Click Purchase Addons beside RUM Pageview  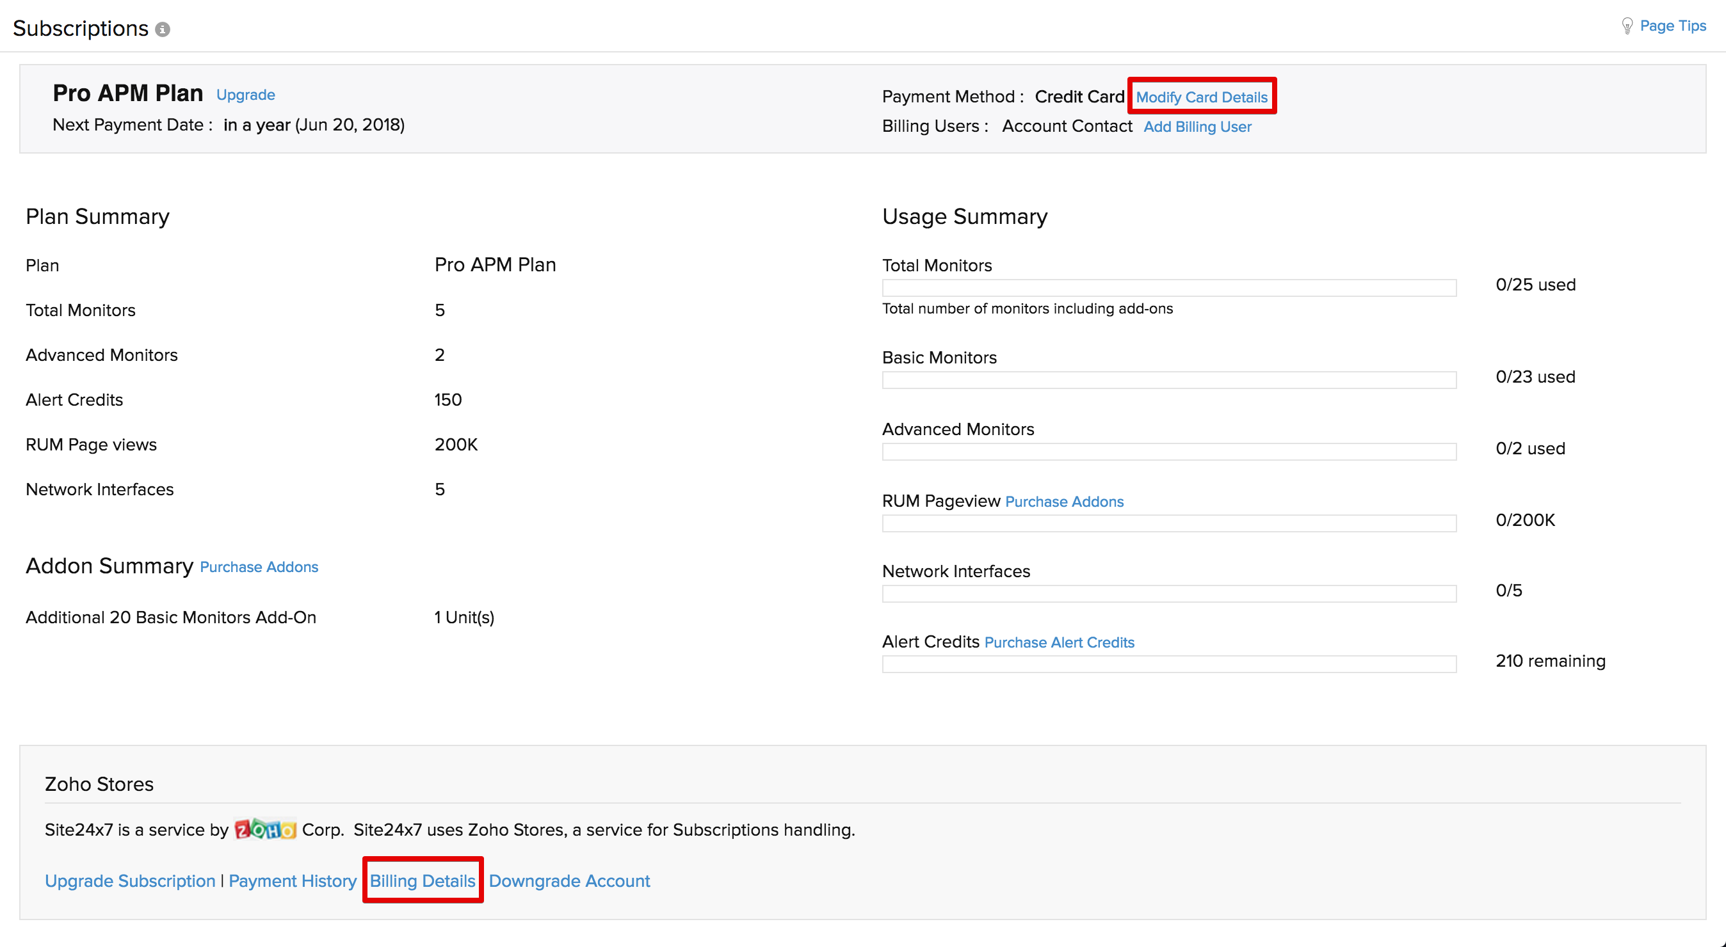(x=1064, y=502)
